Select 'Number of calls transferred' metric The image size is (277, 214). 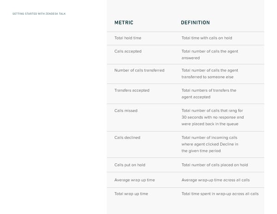click(139, 70)
